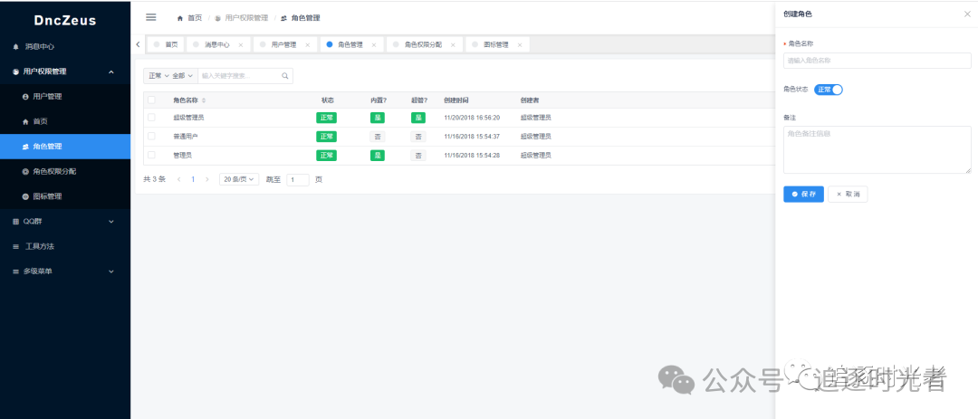The image size is (978, 419).
Task: Close the 角色权限分配 tab
Action: point(453,45)
